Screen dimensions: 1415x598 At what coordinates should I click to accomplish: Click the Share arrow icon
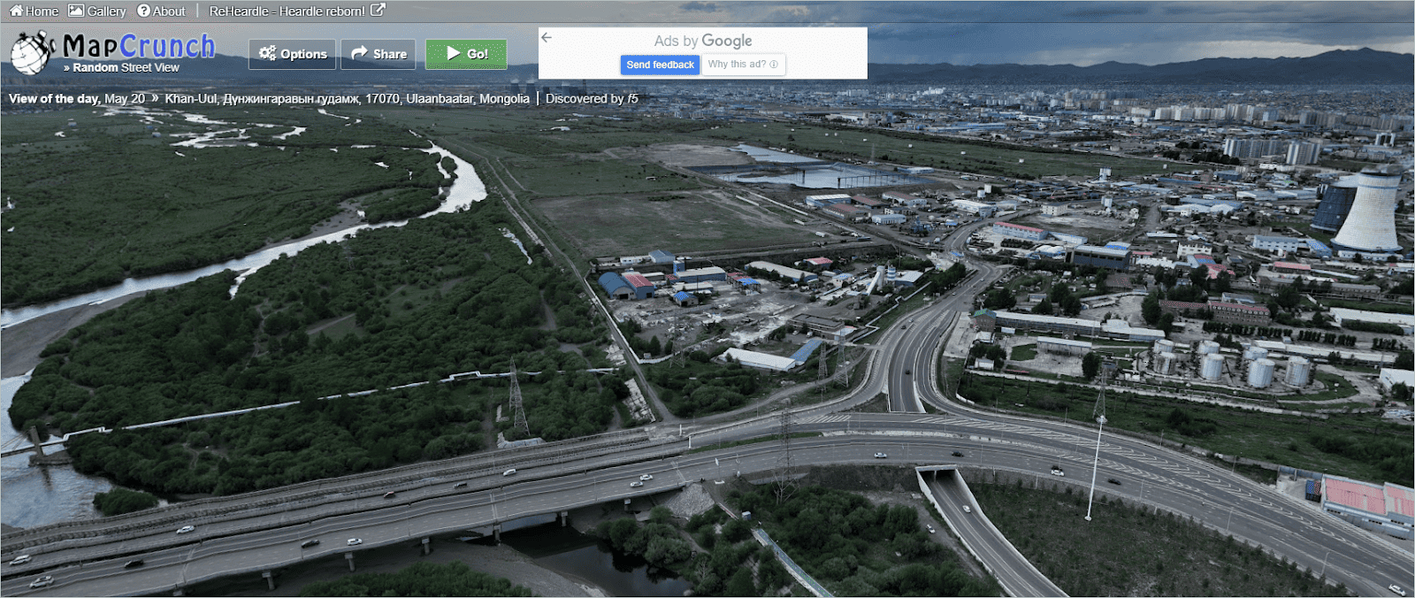coord(359,53)
